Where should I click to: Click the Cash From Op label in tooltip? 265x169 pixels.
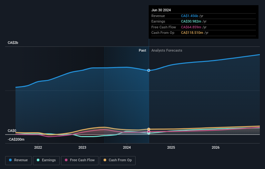pos(163,33)
